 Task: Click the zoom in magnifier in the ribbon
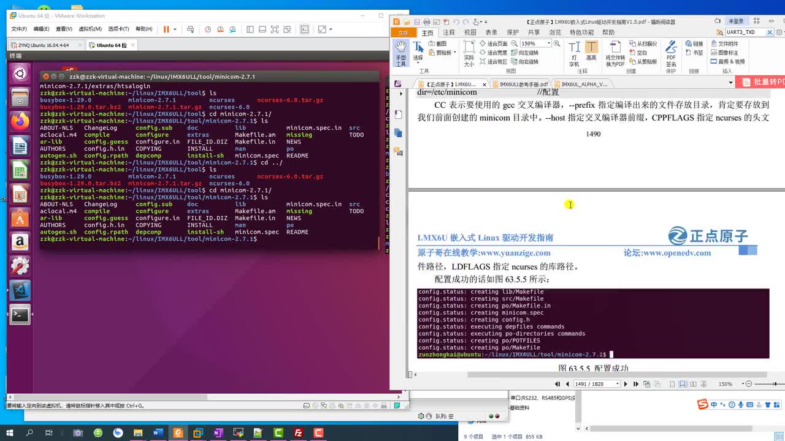[557, 43]
